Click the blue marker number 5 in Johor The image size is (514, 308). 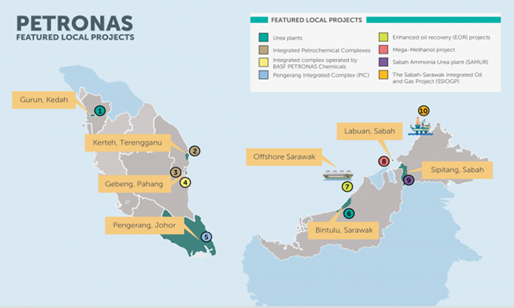206,237
